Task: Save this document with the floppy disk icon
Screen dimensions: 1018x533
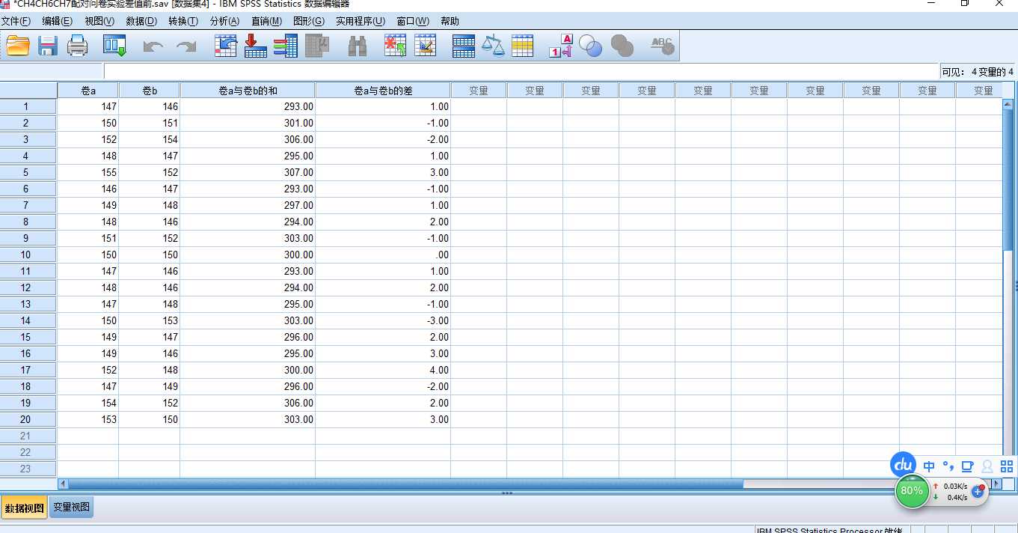Action: pyautogui.click(x=48, y=46)
